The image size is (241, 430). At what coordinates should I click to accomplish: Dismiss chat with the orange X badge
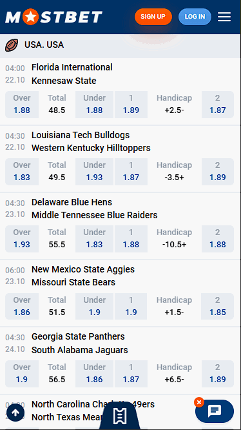199,402
